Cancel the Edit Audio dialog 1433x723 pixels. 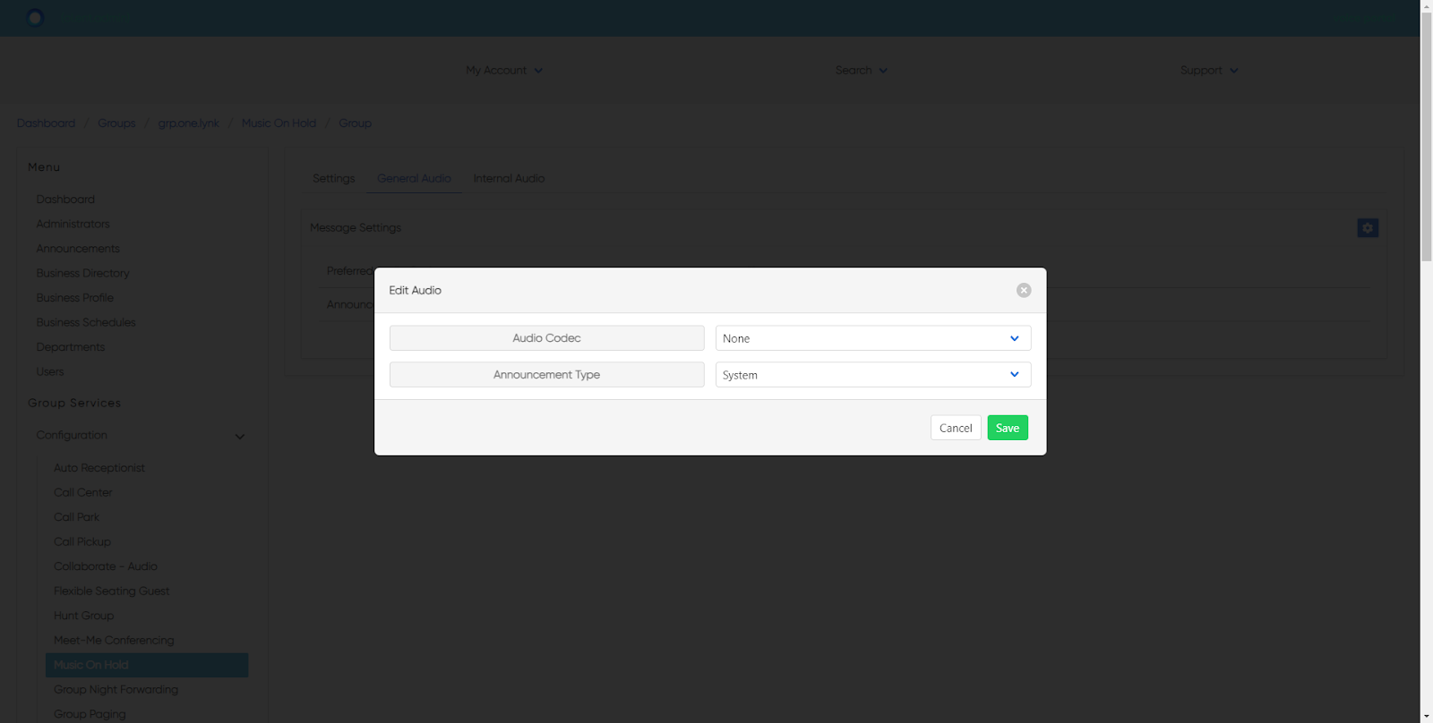click(956, 428)
